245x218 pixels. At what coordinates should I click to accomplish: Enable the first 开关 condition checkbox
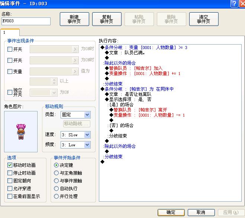[x=10, y=49]
